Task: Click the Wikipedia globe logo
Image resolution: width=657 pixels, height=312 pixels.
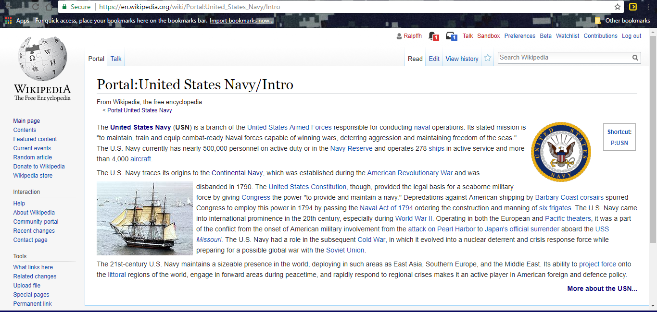Action: [42, 59]
